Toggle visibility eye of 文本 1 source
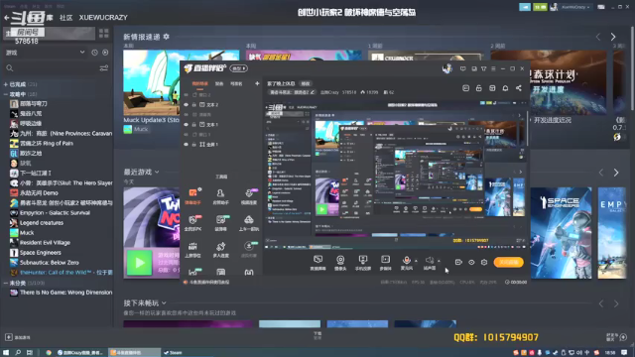This screenshot has width=635, height=357. coord(186,125)
